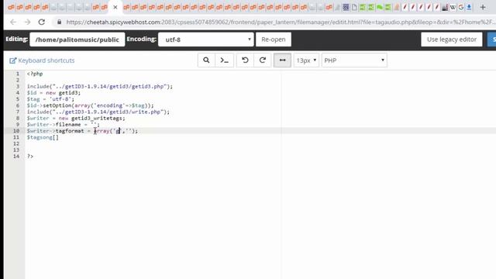Open the PHP language mode dropdown

pos(354,60)
